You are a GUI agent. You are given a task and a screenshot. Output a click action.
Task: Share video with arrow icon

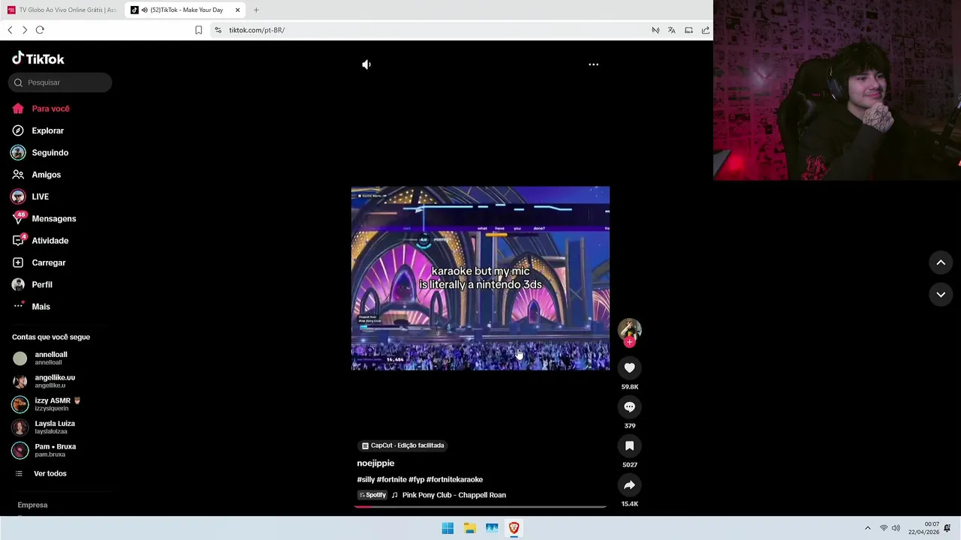(x=629, y=484)
